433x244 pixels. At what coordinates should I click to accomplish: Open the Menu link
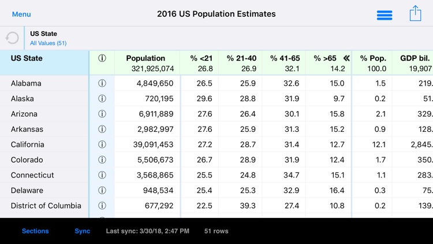[x=21, y=14]
